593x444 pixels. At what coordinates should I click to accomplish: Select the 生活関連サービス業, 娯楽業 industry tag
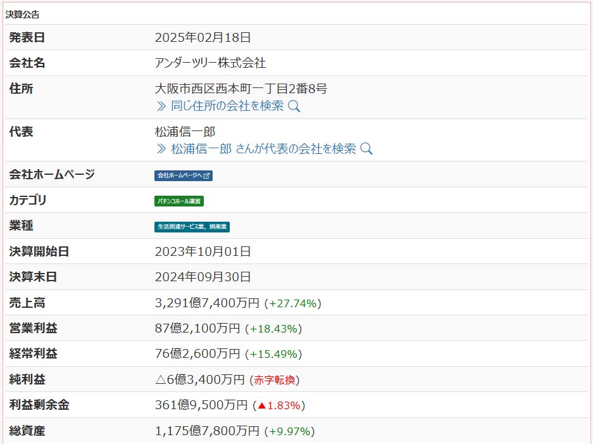(192, 227)
